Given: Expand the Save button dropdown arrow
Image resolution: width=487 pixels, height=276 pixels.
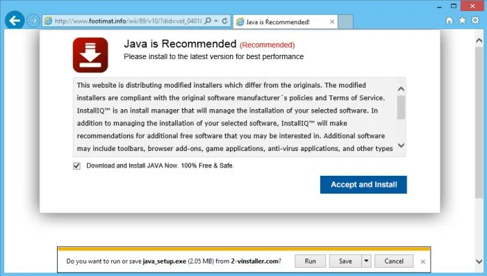Looking at the screenshot, I should 367,261.
